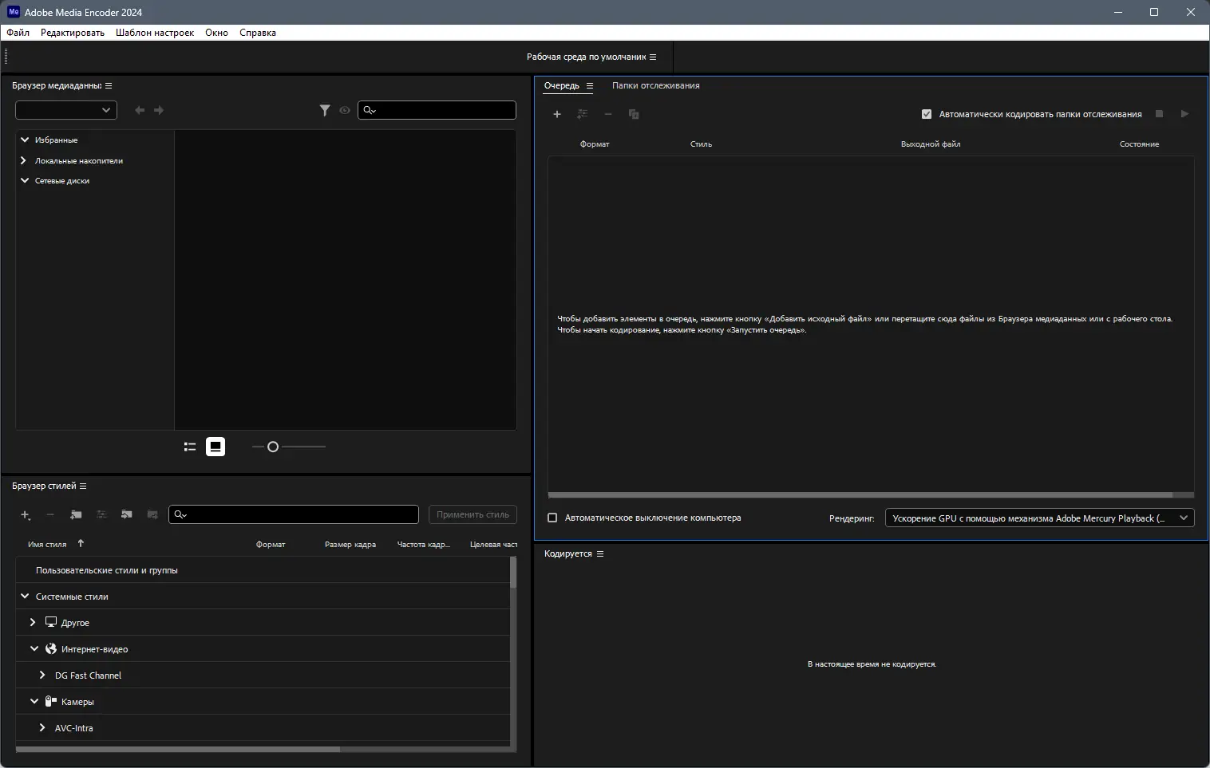Screen dimensions: 1210x768
Task: Open the Редактировать menu
Action: coord(73,33)
